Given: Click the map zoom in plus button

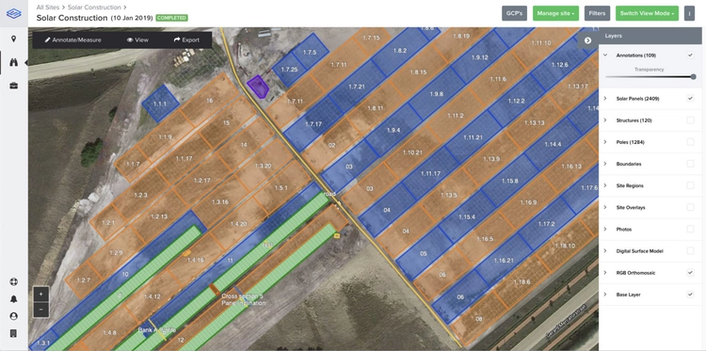Looking at the screenshot, I should (41, 295).
